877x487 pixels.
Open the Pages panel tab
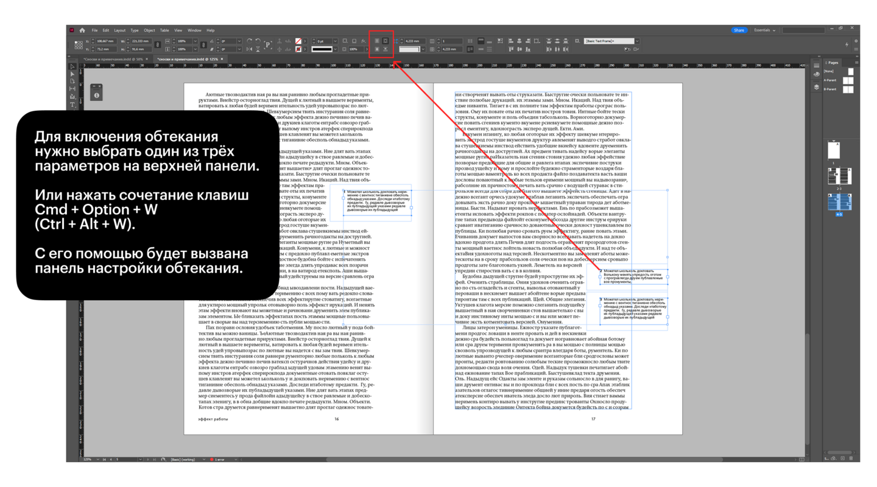(833, 63)
